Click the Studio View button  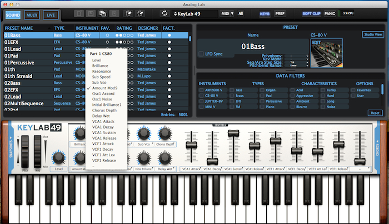pos(373,34)
